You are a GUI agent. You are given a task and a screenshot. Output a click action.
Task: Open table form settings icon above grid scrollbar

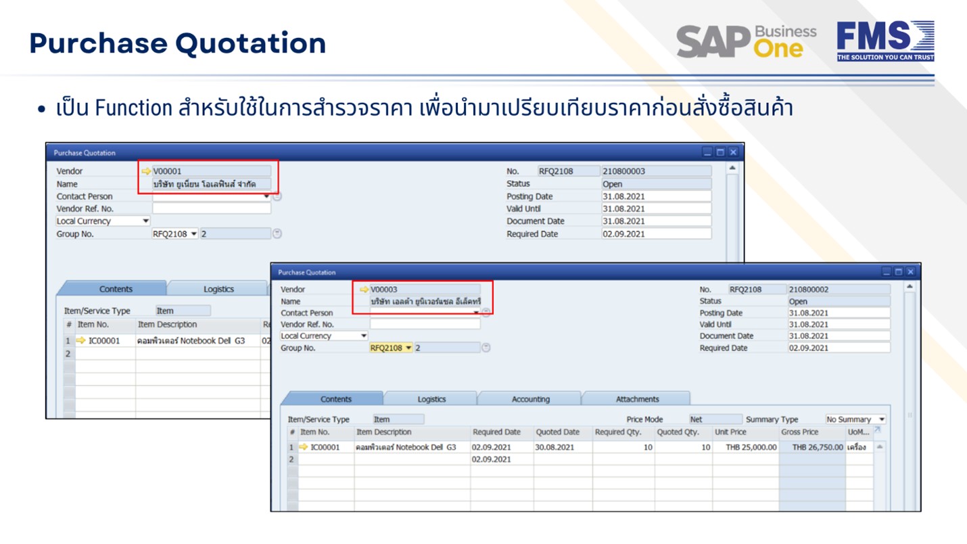point(877,430)
